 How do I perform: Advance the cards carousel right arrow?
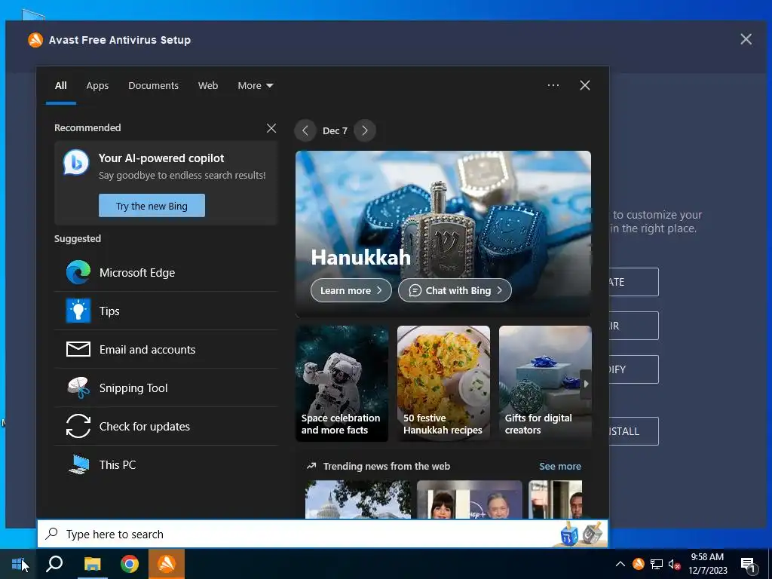point(585,384)
